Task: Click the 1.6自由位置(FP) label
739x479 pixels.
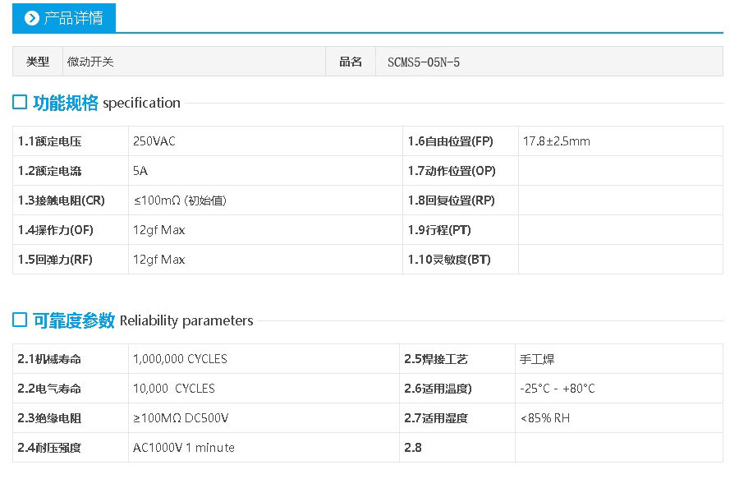Action: pos(450,141)
